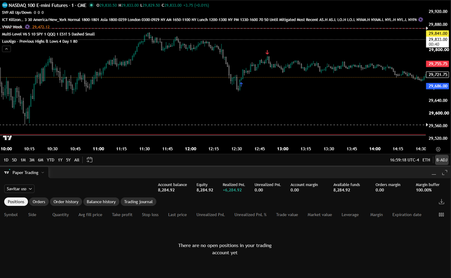Open the go-to-date calendar icon
Viewport: 451px width, 278px height.
pos(89,160)
